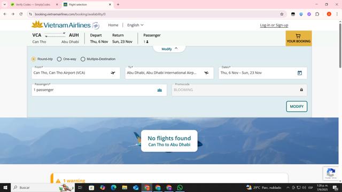Open Microsoft Edge from the taskbar
Viewport: 342px width, 192px height.
click(113, 187)
